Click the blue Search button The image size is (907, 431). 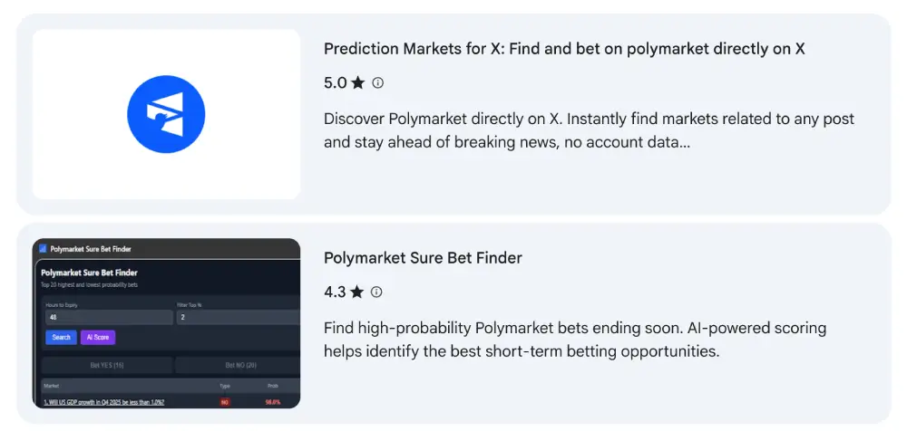pos(61,338)
